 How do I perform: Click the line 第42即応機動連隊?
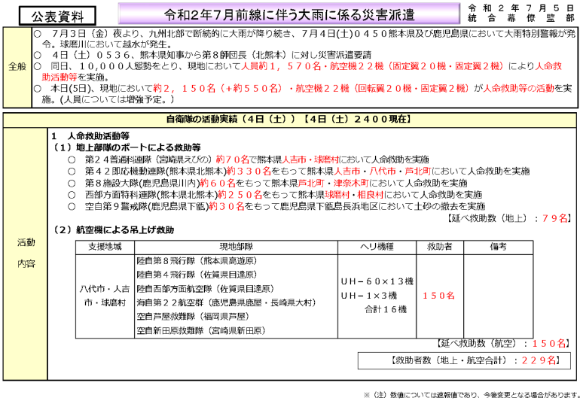point(298,171)
